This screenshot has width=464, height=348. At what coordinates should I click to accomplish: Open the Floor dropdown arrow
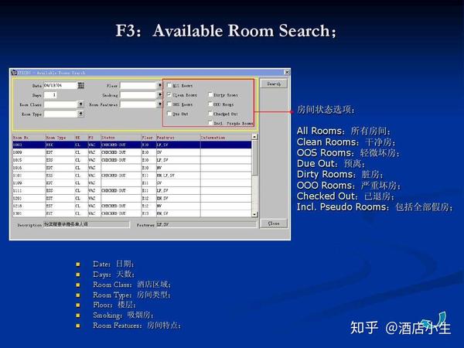click(160, 86)
